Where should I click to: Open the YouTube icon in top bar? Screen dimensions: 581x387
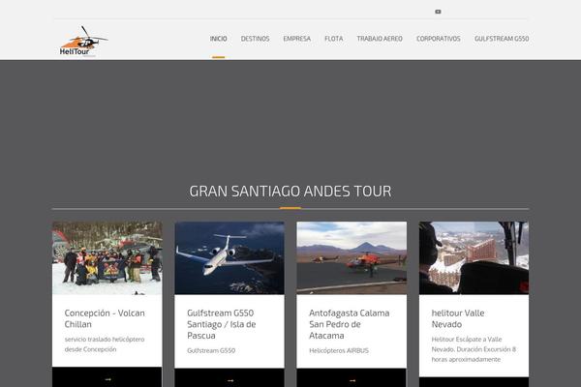[x=438, y=12]
